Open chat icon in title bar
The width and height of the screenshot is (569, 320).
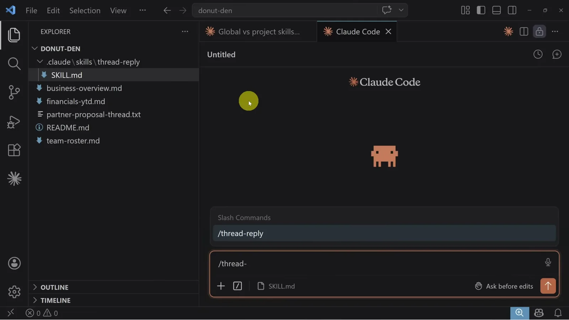pos(387,10)
